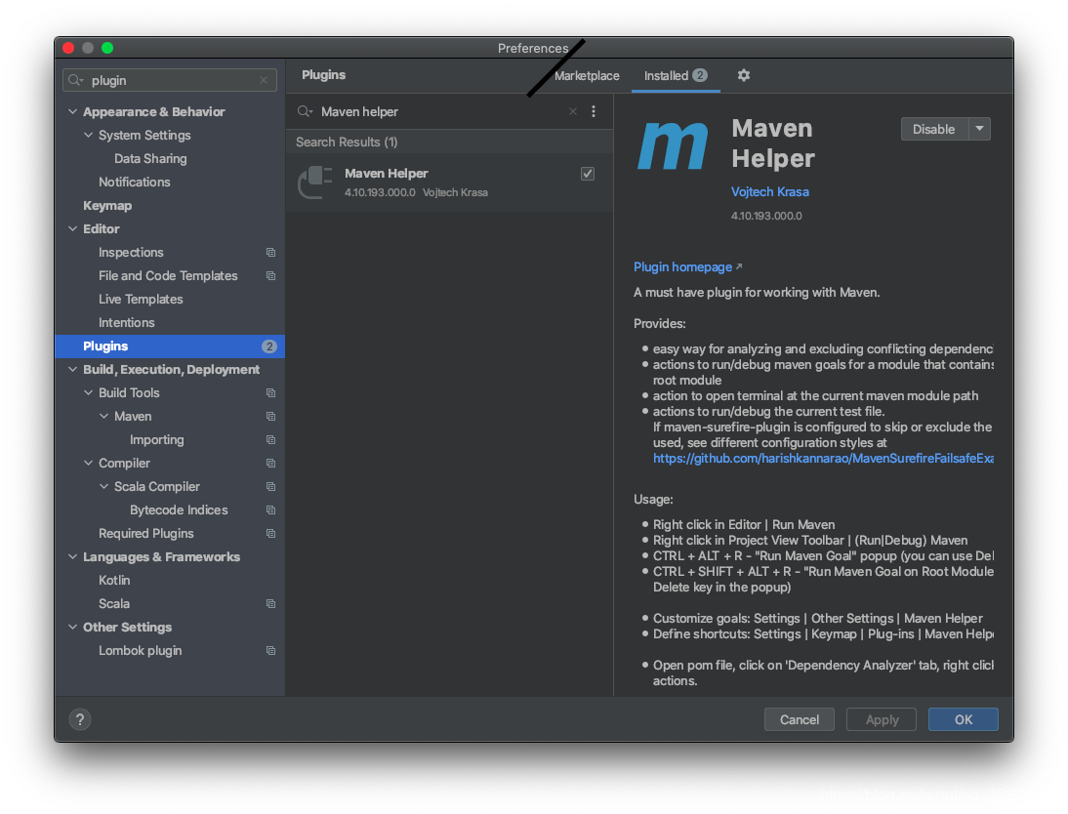The width and height of the screenshot is (1068, 814).
Task: Select the Maven Helper search result row
Action: click(x=449, y=182)
